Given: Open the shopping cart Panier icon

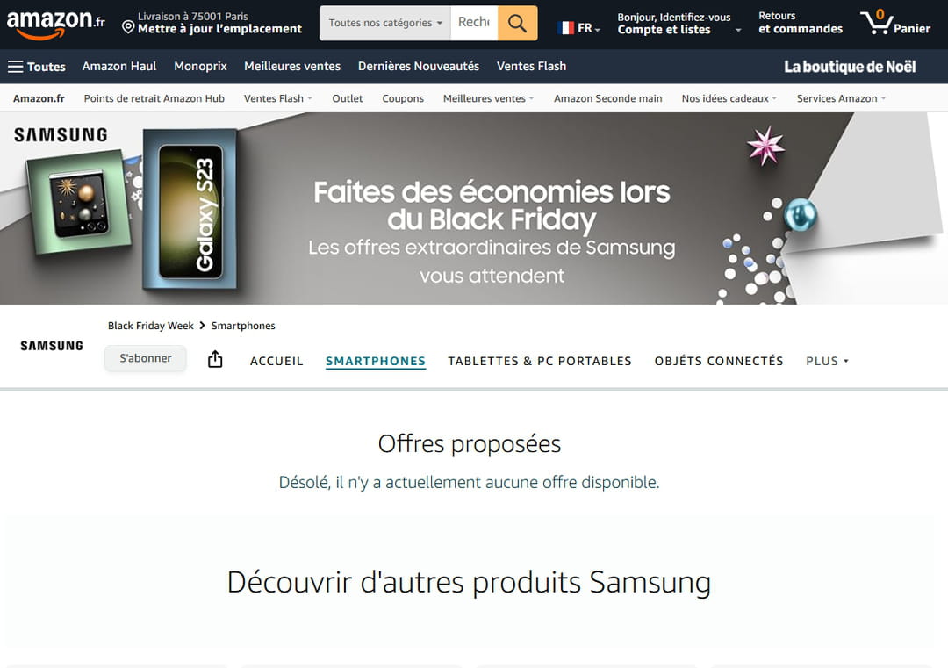Looking at the screenshot, I should tap(895, 23).
